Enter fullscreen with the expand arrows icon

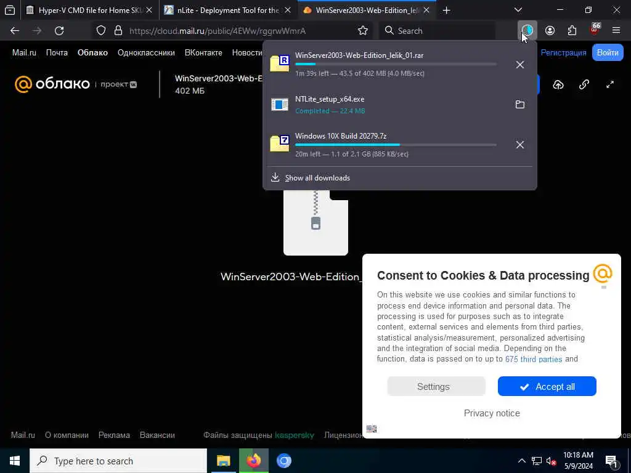point(610,84)
